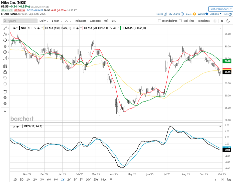Viewport: 239px width, 182px height.
Task: Redo the last drawing action
Action: click(x=5, y=84)
